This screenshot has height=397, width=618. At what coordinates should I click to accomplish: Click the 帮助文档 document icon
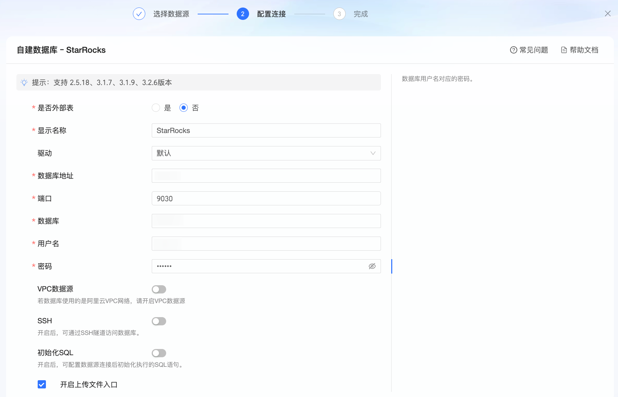(x=564, y=50)
